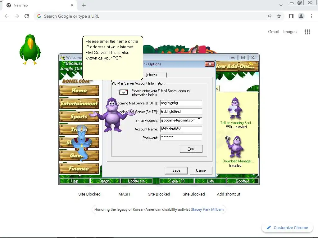Open a new tab with plus button
The width and height of the screenshot is (318, 238).
tap(84, 5)
